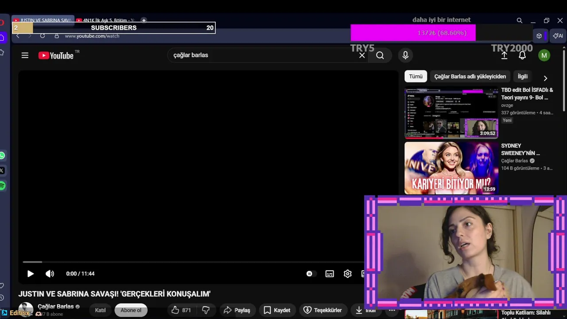567x319 pixels.
Task: Select the Tümü filter chip
Action: 416,76
